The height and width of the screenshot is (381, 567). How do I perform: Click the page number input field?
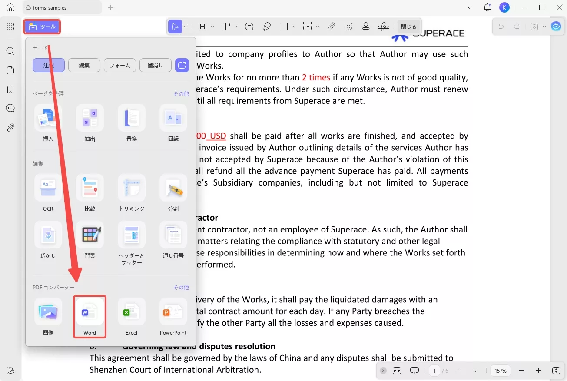click(x=434, y=371)
